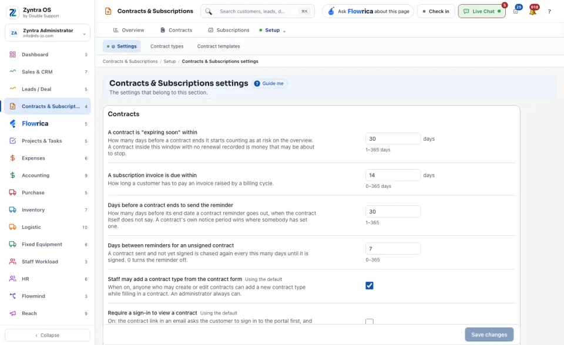Open the tasks checklist icon with badge 25
The height and width of the screenshot is (345, 564).
(x=516, y=12)
